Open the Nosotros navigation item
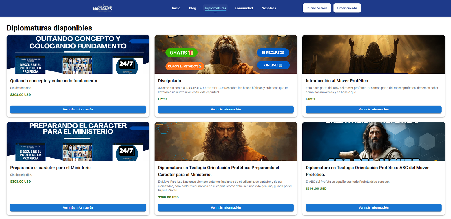 (x=269, y=8)
